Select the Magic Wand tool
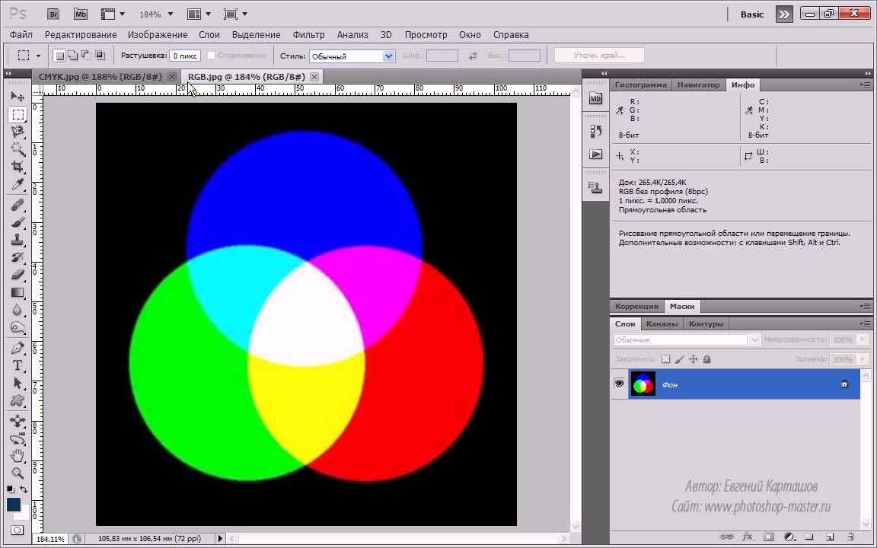 18,148
